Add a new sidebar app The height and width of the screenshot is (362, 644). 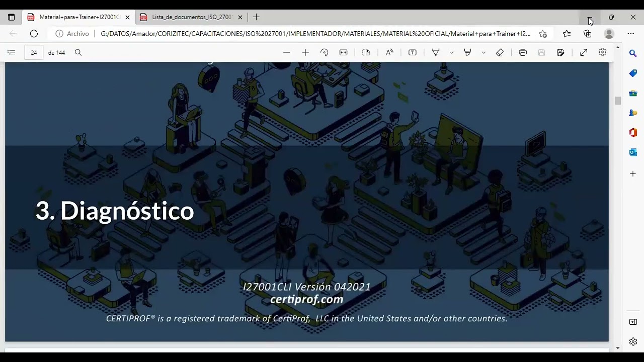point(633,174)
